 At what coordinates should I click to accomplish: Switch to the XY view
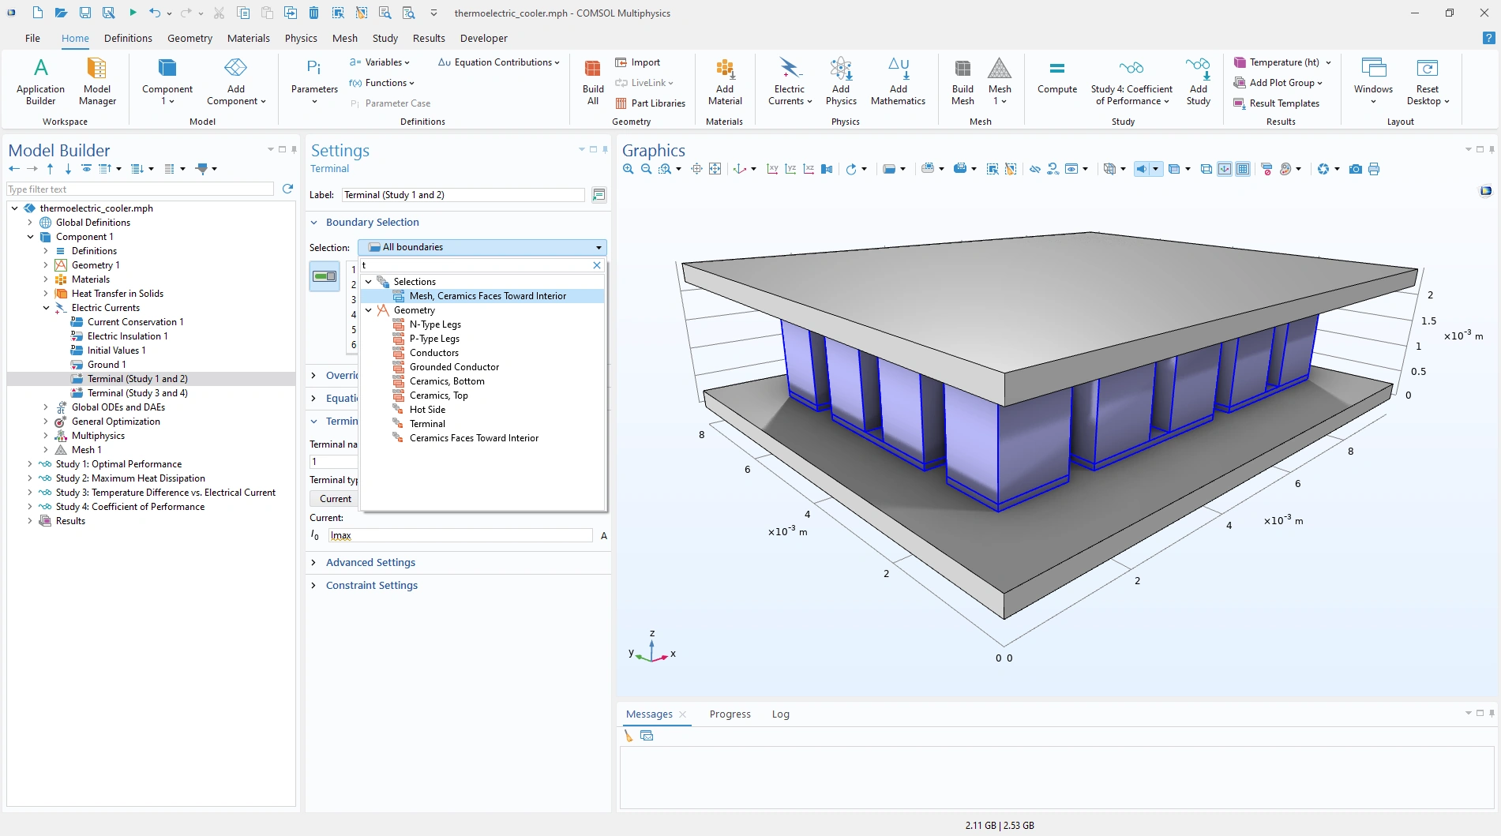pos(772,169)
